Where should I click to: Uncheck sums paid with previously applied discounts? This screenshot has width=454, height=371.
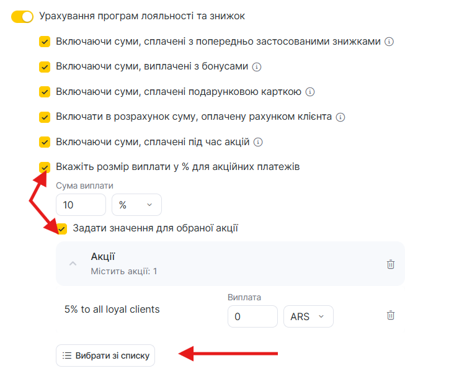[x=45, y=42]
